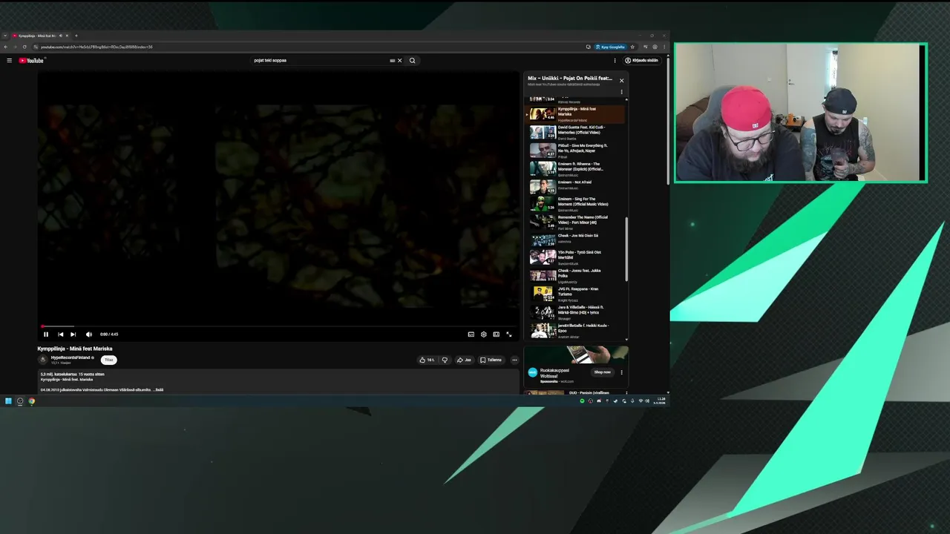Like the video
The image size is (950, 534).
coord(427,360)
